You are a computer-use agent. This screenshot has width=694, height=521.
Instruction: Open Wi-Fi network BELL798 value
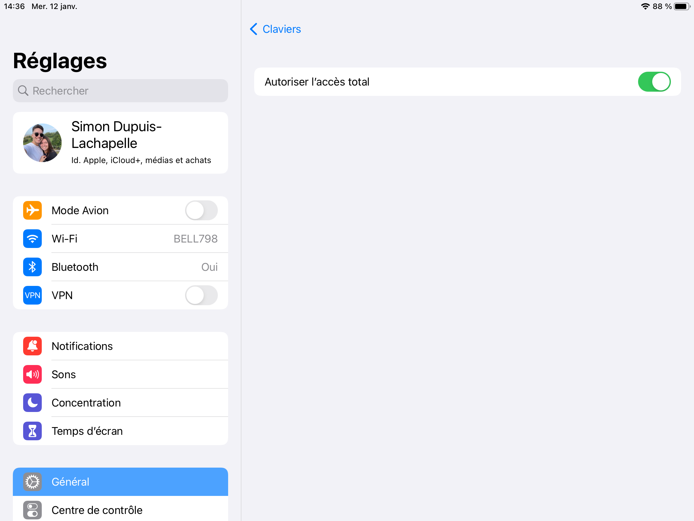pyautogui.click(x=195, y=239)
